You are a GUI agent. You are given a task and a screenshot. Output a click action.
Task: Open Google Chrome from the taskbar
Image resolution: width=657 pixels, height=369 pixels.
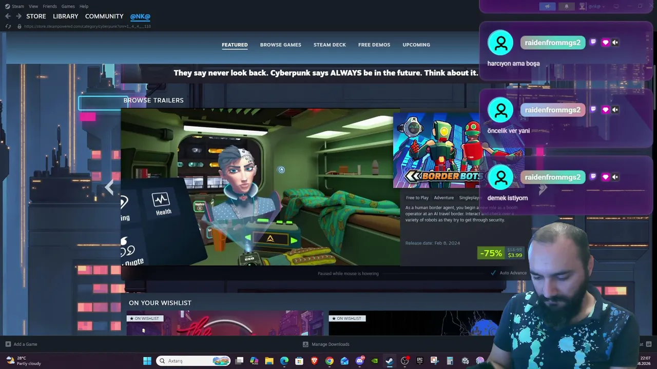pyautogui.click(x=330, y=361)
